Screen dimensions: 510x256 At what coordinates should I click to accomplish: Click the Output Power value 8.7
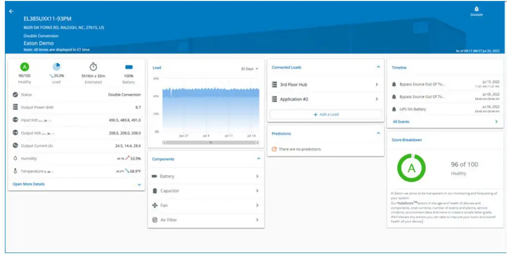(x=138, y=107)
